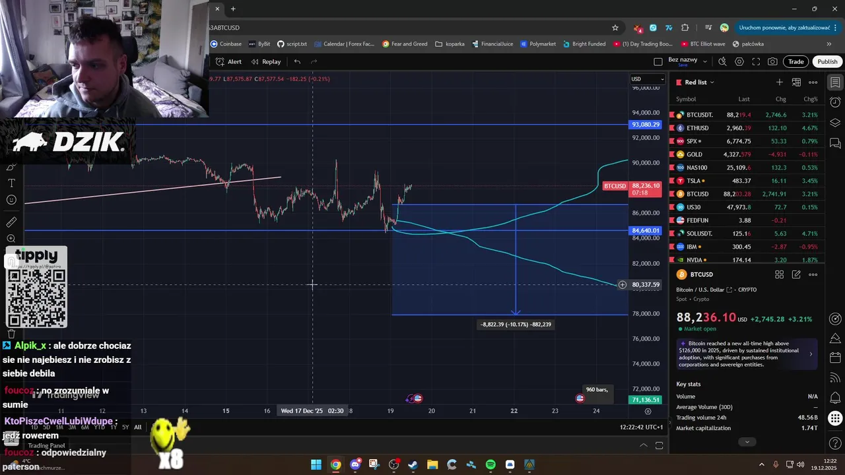Select the 93,080.29 horizontal line price label
Viewport: 845px width, 475px height.
click(x=646, y=125)
